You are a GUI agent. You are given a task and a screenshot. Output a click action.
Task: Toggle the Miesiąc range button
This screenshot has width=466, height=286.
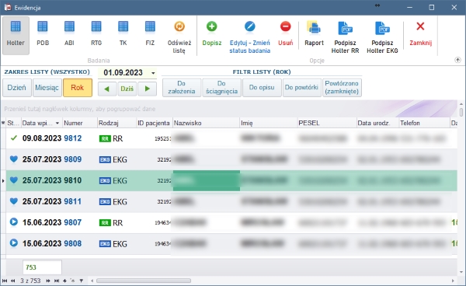point(47,88)
